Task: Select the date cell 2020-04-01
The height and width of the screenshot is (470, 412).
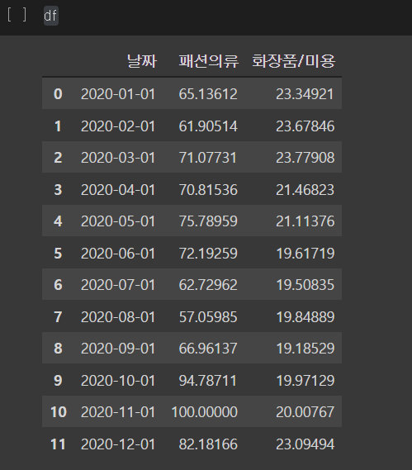Action: (x=118, y=190)
